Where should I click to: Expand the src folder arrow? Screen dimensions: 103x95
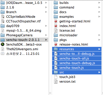pyautogui.click(x=99, y=72)
